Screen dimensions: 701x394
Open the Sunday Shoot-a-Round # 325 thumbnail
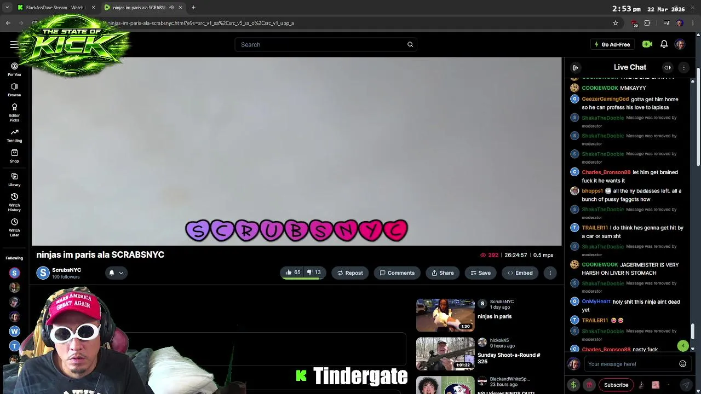click(445, 354)
